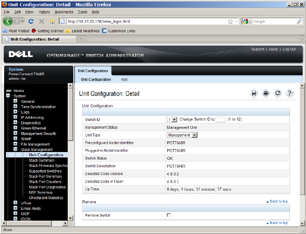The width and height of the screenshot is (306, 234).
Task: Open the Customize Links bookmark
Action: [119, 31]
